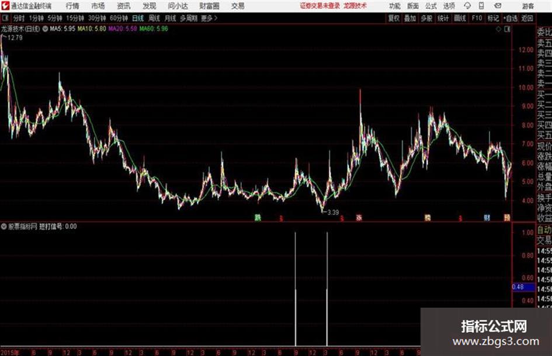Viewport: 552px width, 356px height.
Task: Click the 证券交易未登录 login link
Action: 320,6
